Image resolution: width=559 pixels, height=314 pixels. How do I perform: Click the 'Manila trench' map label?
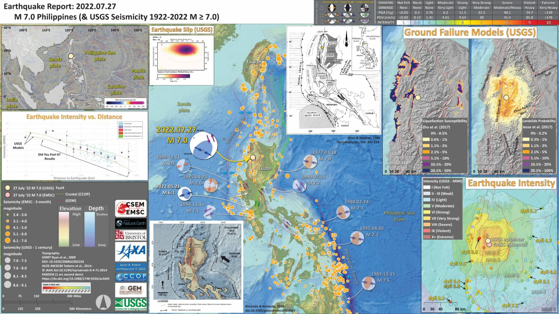point(235,131)
